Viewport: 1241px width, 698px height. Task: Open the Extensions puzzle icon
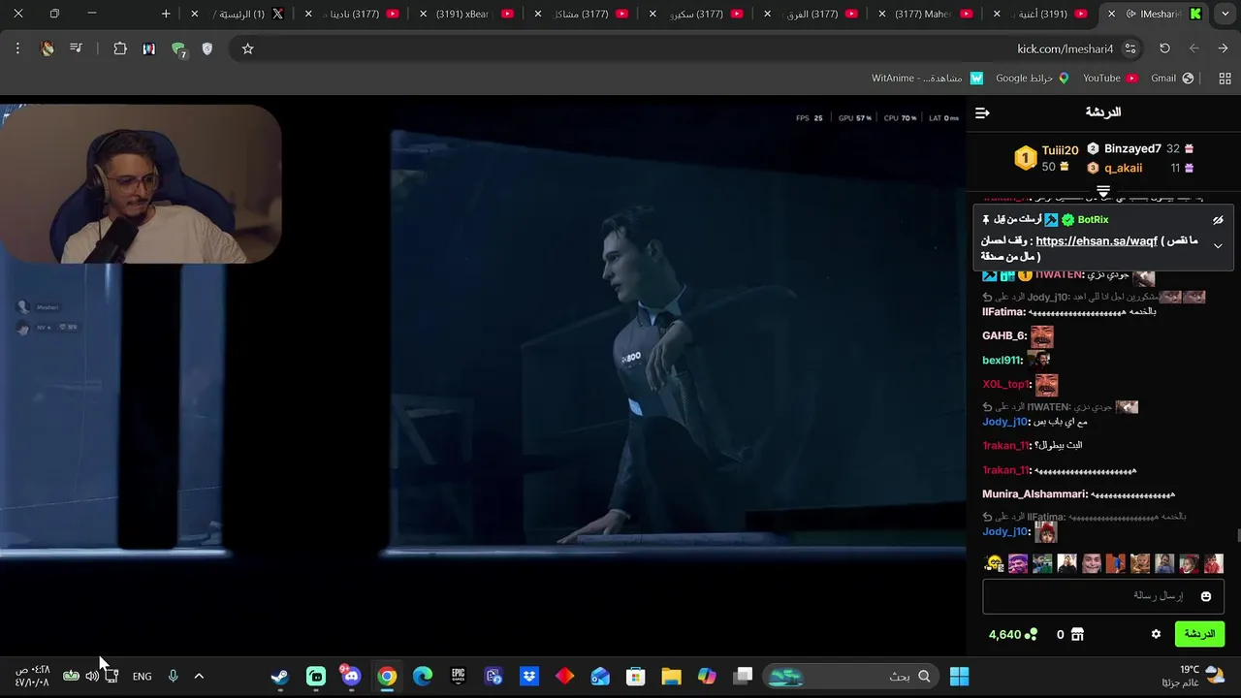(120, 48)
